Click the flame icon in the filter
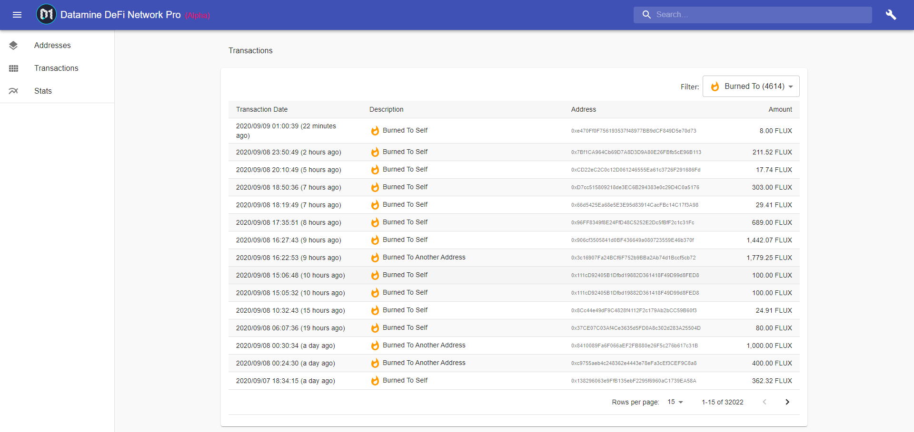 (715, 86)
